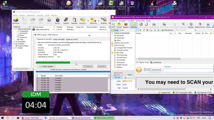The height and width of the screenshot is (120, 214).
Task: Click Marcadores in BitComet filter bar
Action: pyautogui.click(x=167, y=30)
